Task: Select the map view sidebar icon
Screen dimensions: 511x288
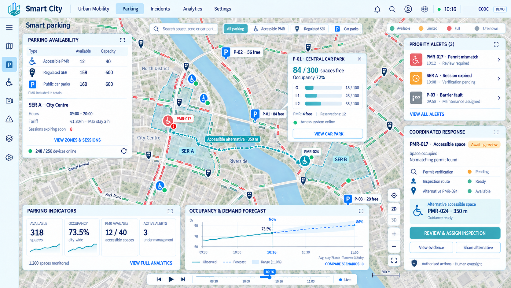Action: tap(9, 46)
